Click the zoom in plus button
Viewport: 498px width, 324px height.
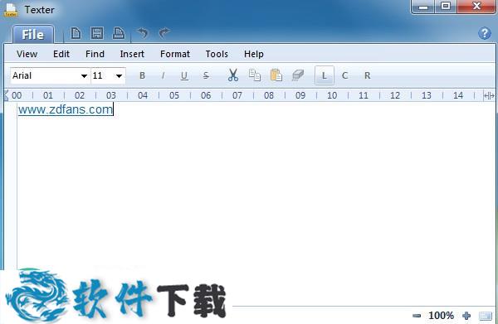click(x=466, y=316)
